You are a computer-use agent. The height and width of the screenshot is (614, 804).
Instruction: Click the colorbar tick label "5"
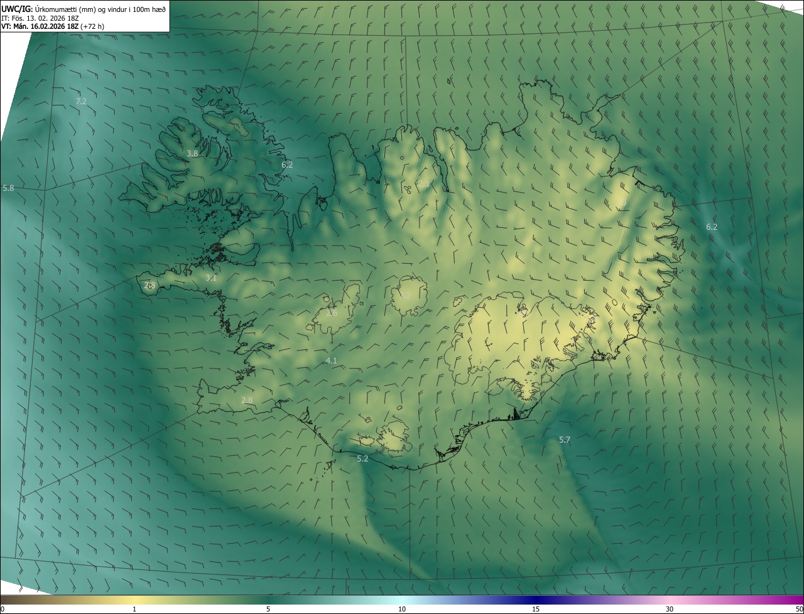[268, 609]
